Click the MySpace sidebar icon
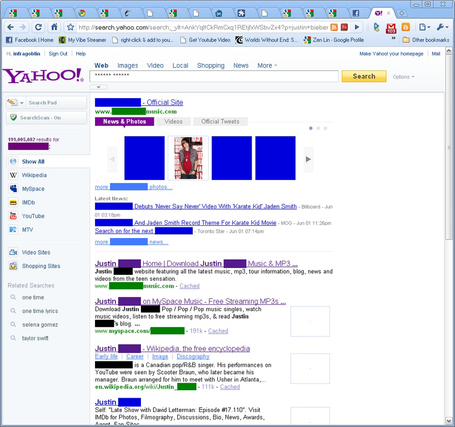This screenshot has width=455, height=427. pos(13,189)
